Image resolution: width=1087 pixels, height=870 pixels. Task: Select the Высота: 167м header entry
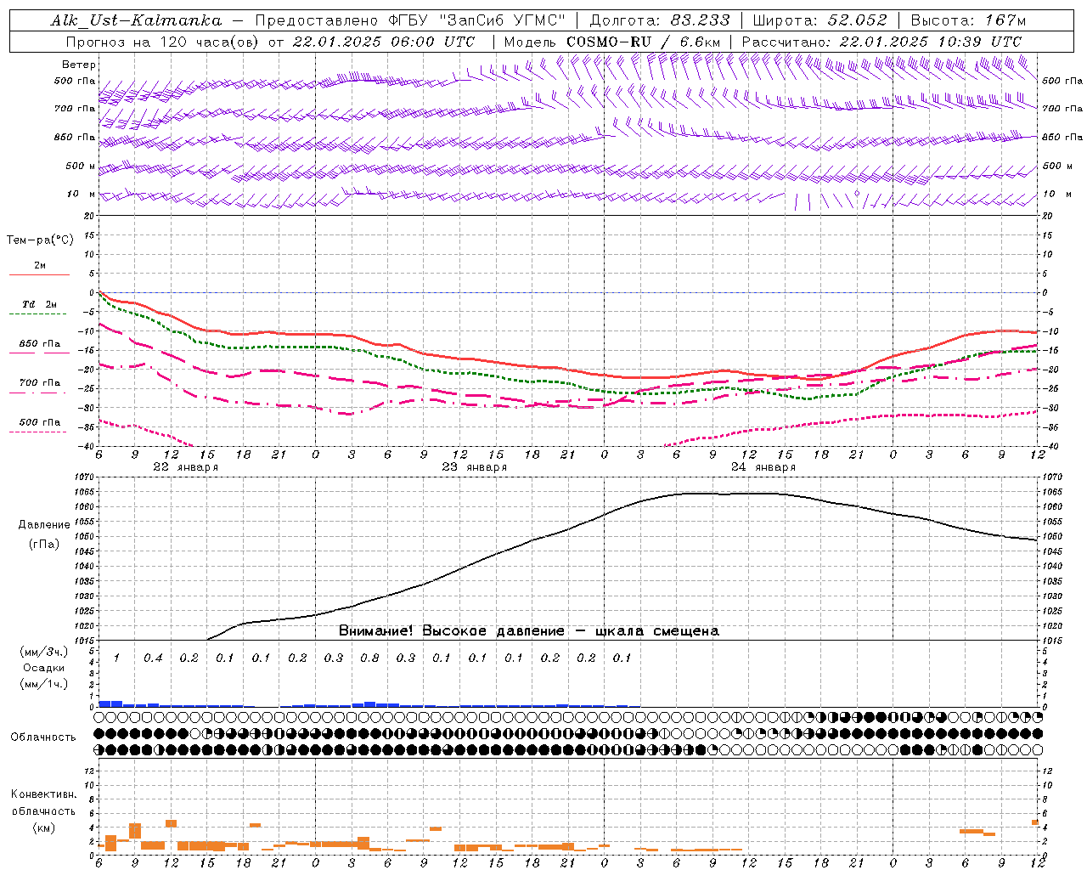point(968,20)
